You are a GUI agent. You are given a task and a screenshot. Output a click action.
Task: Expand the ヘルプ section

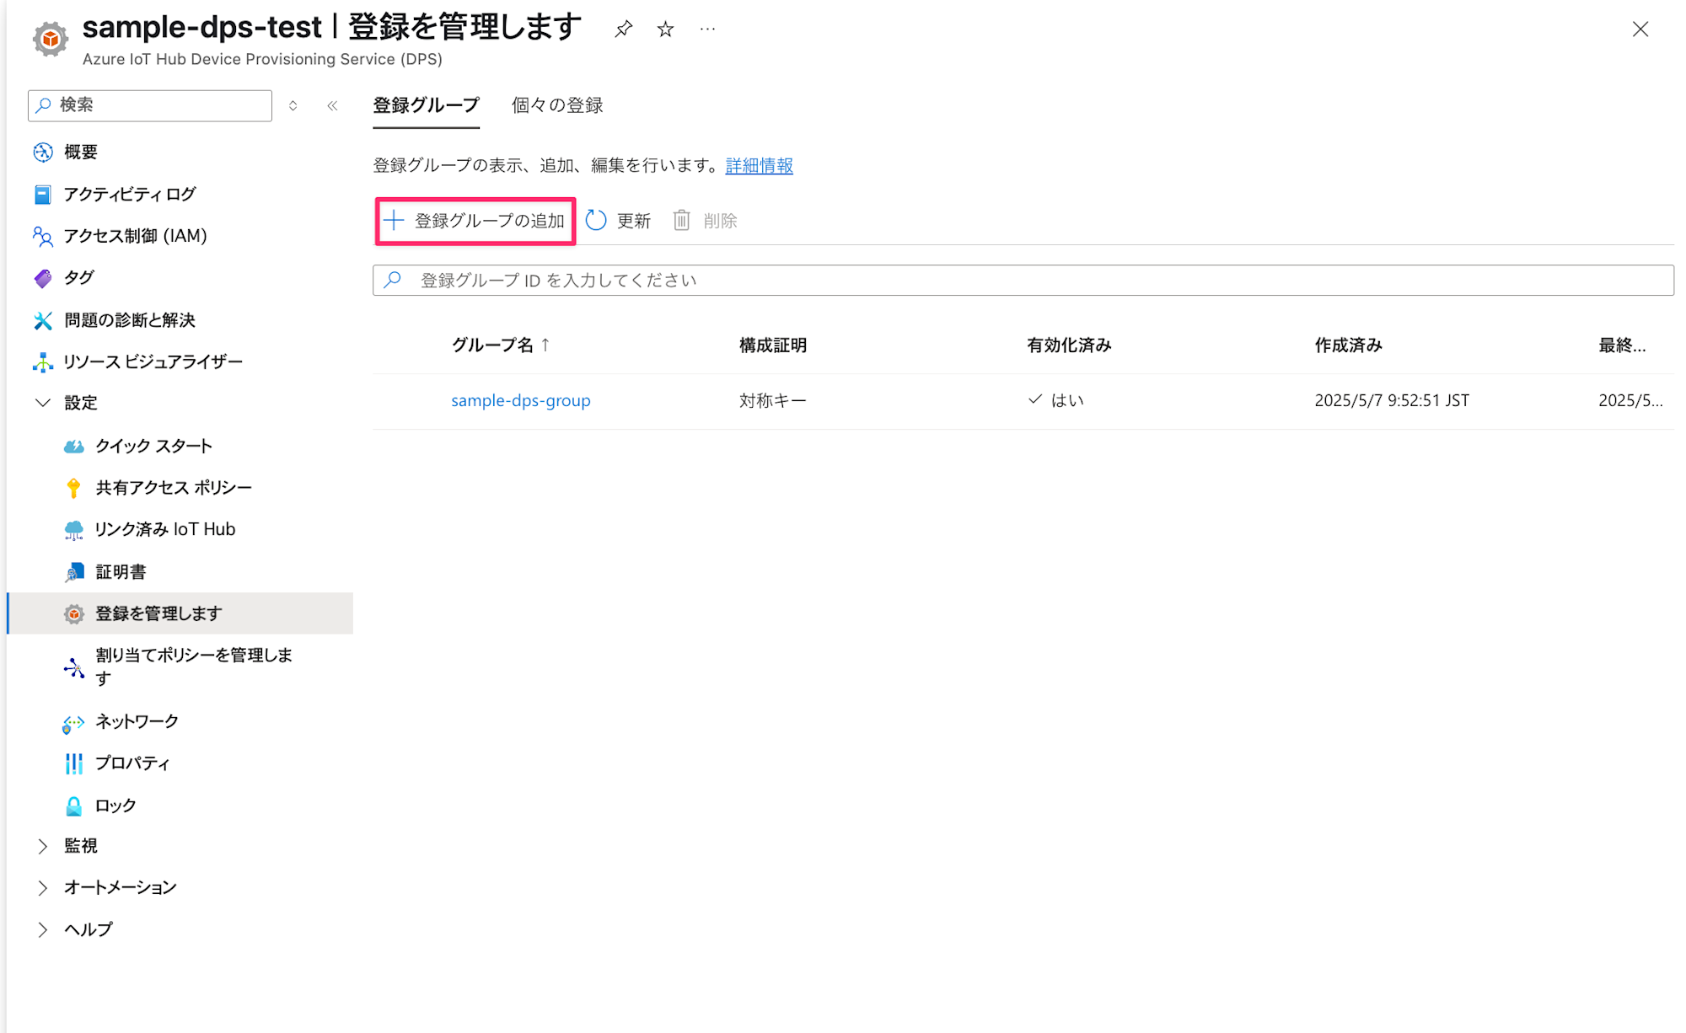(42, 929)
